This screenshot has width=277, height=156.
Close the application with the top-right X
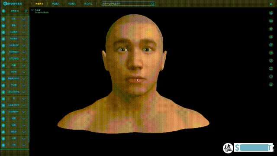271,4
